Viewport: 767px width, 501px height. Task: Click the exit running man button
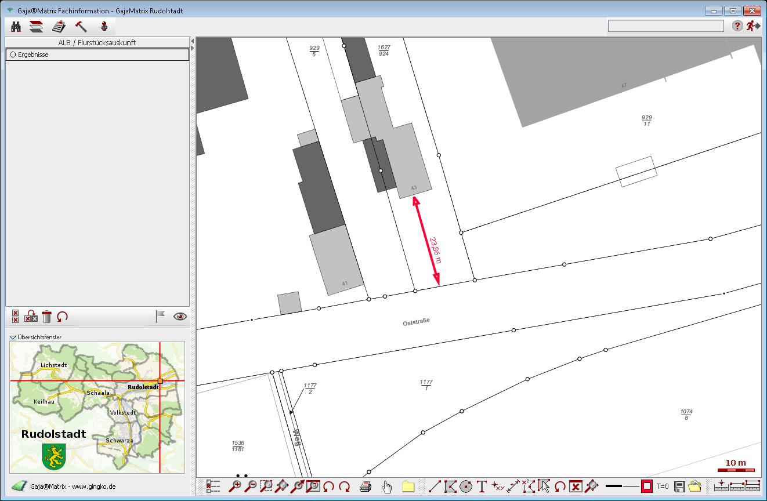click(753, 26)
